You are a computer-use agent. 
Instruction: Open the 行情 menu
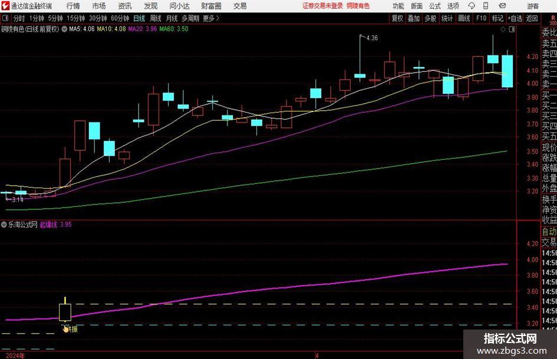[x=73, y=6]
